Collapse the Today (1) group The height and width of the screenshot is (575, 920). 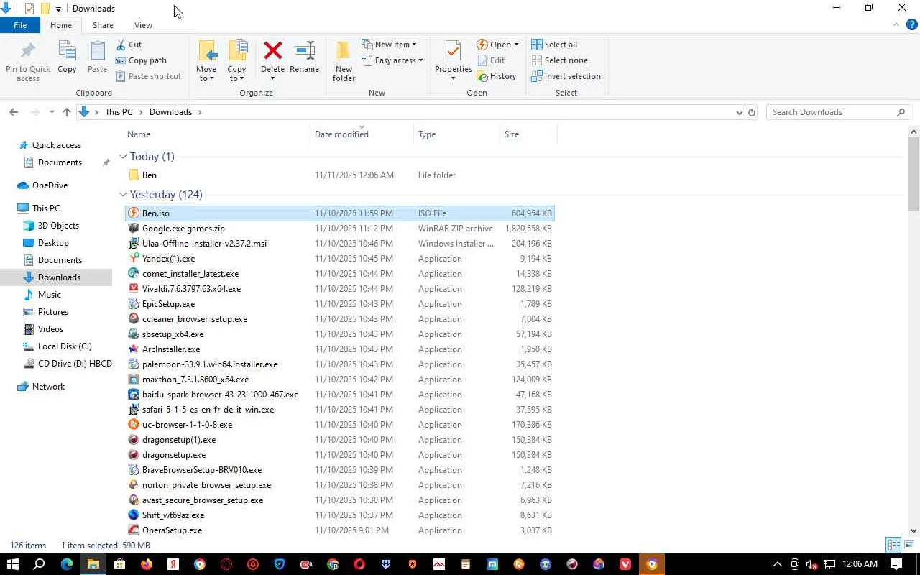123,157
